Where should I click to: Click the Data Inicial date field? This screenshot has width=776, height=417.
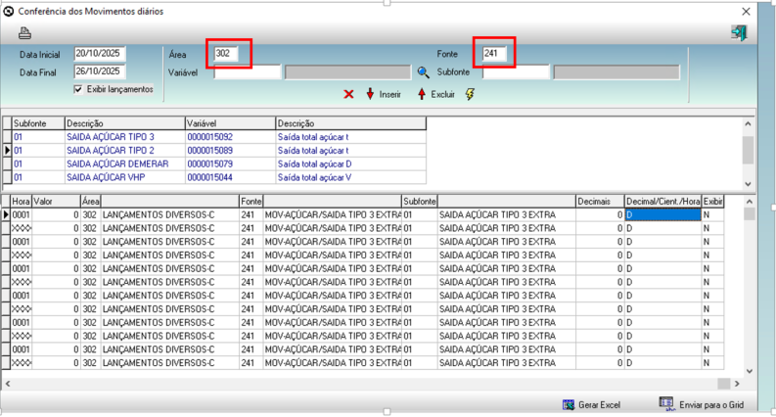click(x=100, y=54)
